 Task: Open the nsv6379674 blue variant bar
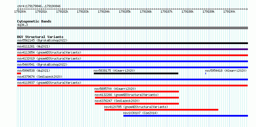click(x=132, y=79)
